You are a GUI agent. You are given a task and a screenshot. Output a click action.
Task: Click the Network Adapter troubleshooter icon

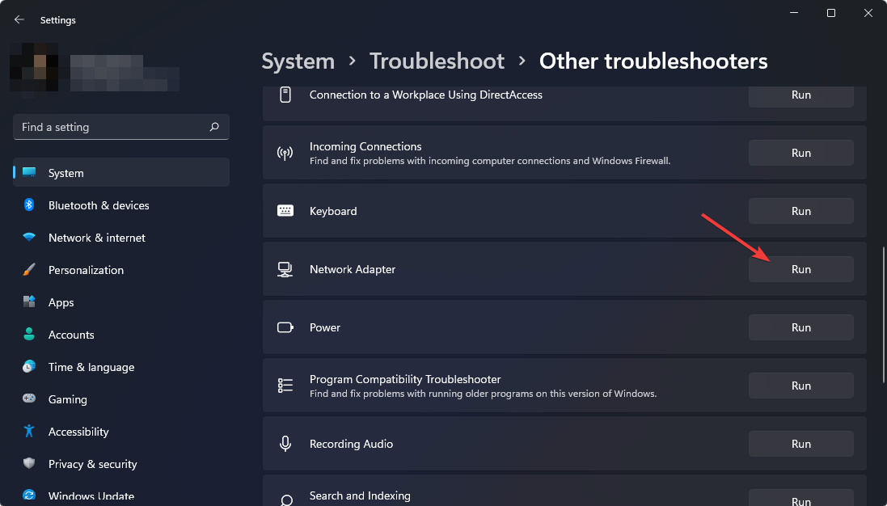click(x=285, y=268)
